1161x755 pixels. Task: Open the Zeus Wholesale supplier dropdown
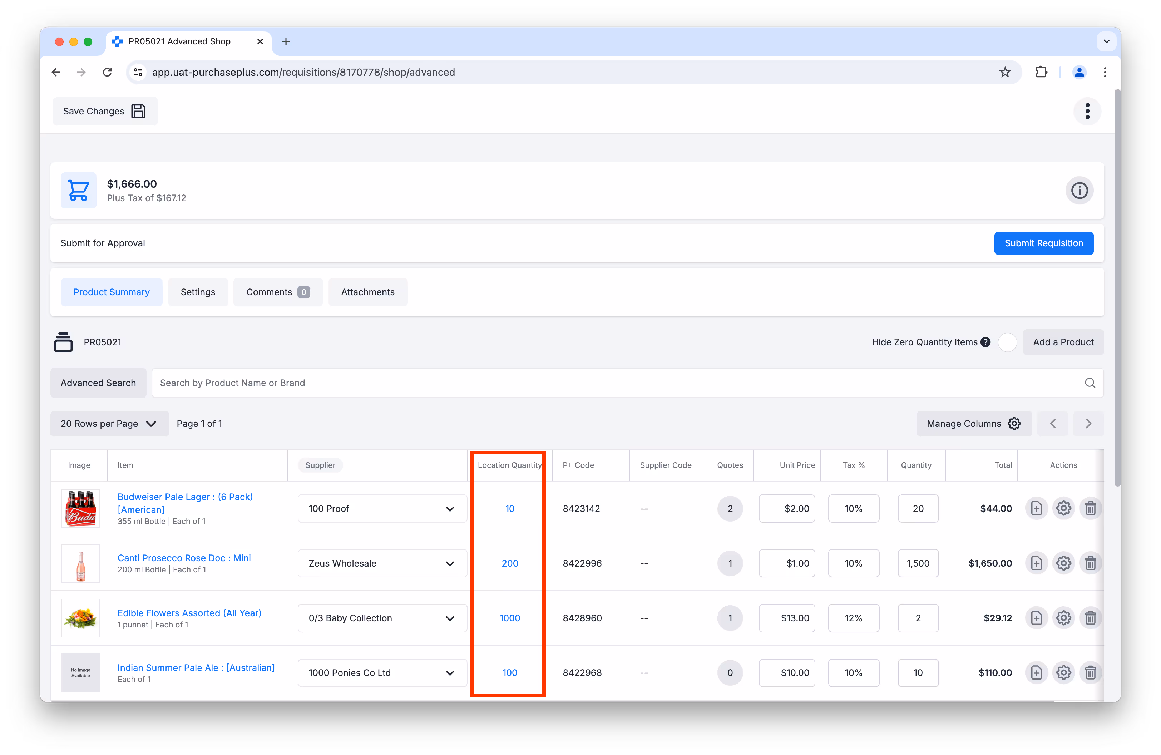point(382,563)
